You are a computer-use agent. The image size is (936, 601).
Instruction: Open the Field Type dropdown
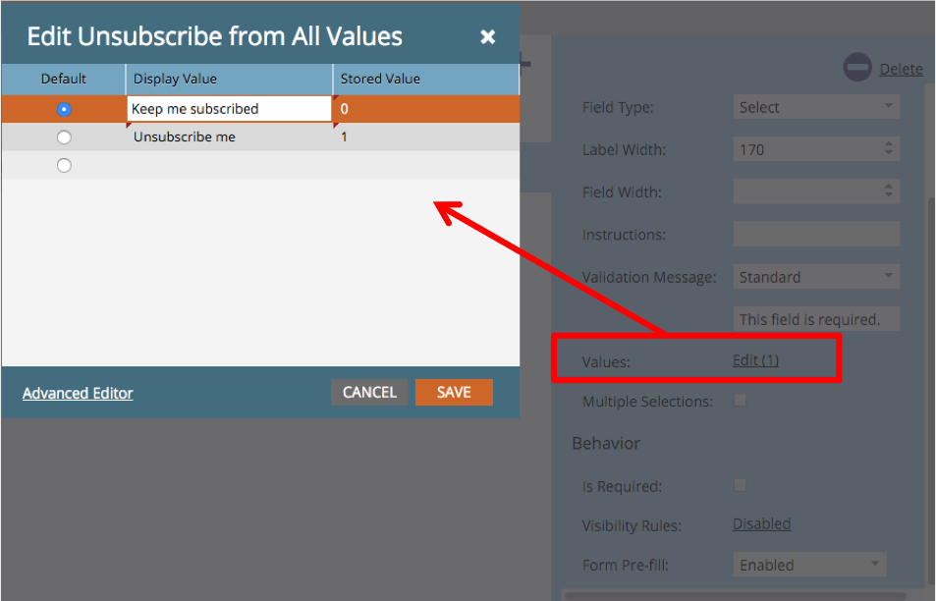pyautogui.click(x=815, y=107)
